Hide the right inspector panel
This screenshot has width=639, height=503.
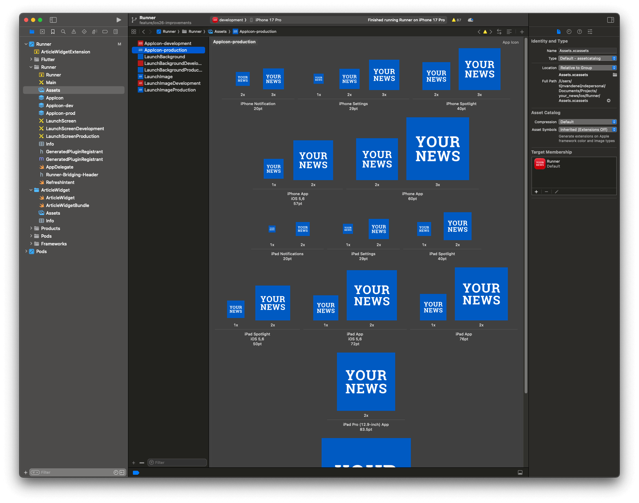(610, 20)
